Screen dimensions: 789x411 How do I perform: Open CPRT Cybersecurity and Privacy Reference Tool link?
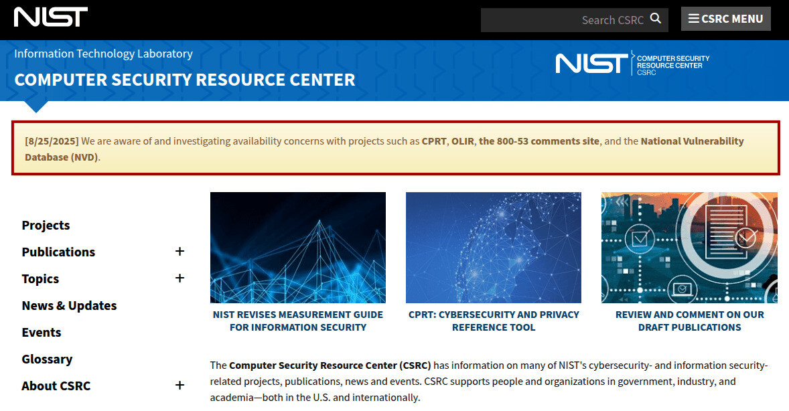click(494, 321)
